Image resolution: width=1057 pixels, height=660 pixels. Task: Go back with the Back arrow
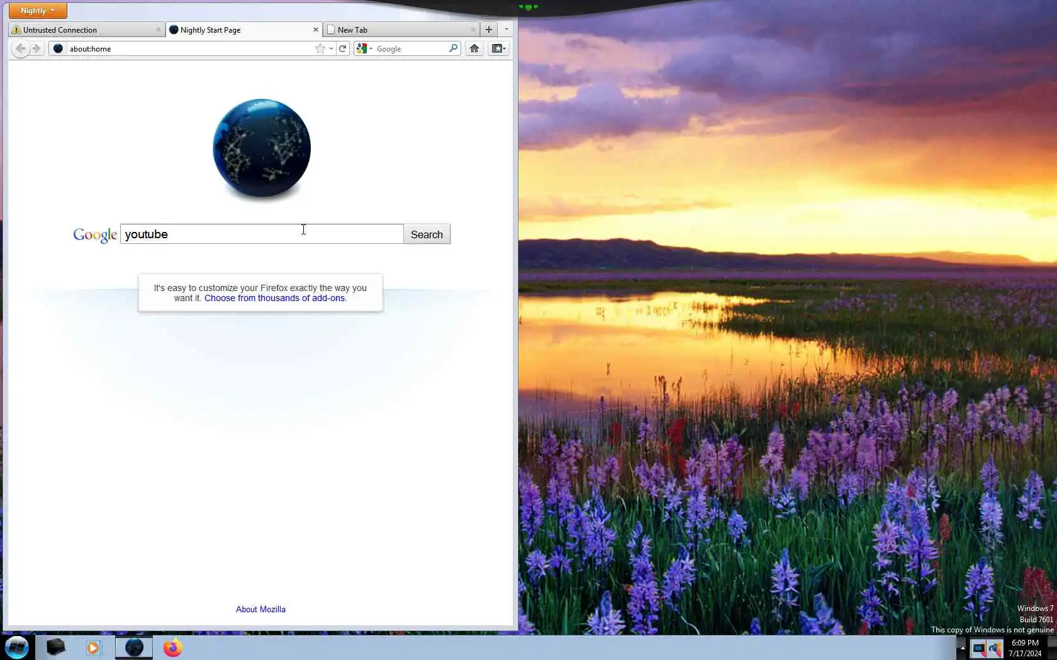(x=20, y=48)
